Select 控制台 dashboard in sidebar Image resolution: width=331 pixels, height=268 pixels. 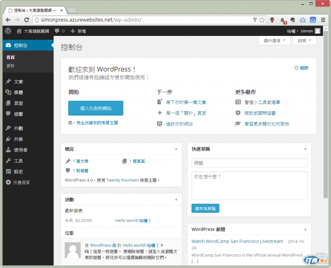tap(28, 45)
